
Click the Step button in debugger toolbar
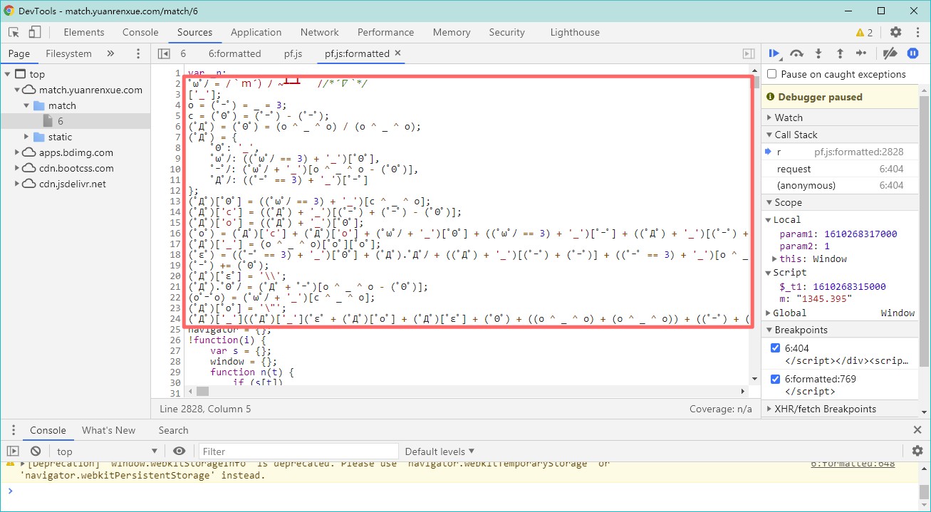861,53
